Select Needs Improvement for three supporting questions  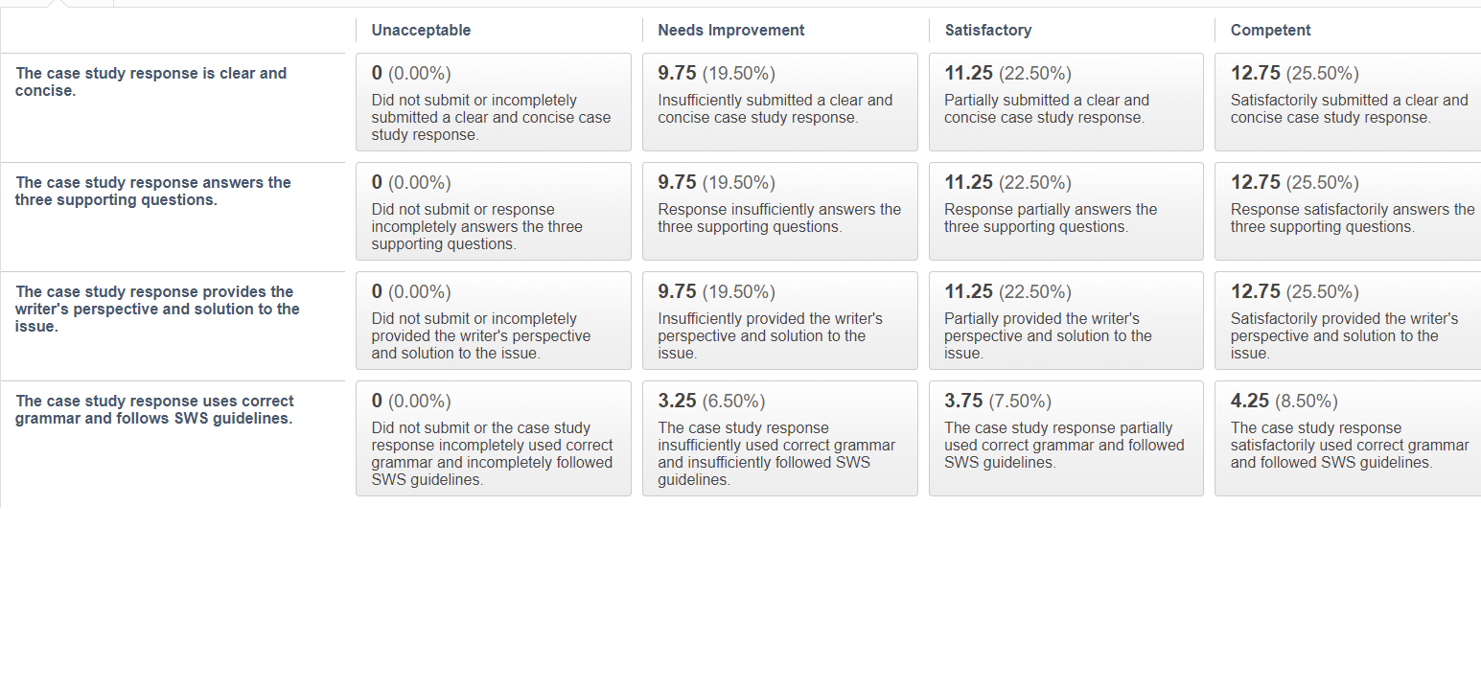pos(780,211)
